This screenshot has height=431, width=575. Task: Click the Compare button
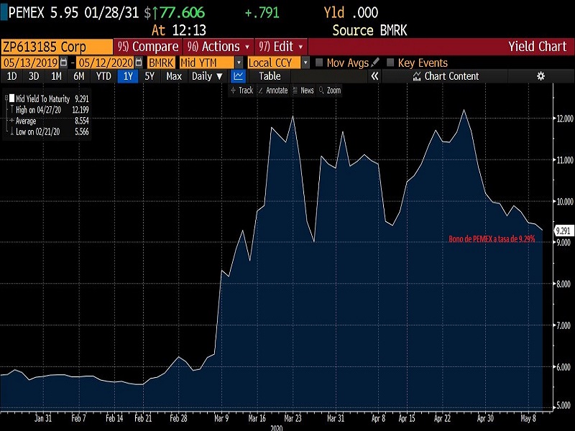point(147,47)
